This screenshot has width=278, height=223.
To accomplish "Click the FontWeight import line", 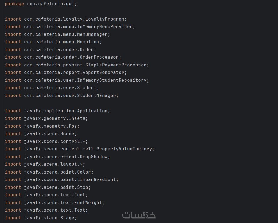I will (54, 203).
